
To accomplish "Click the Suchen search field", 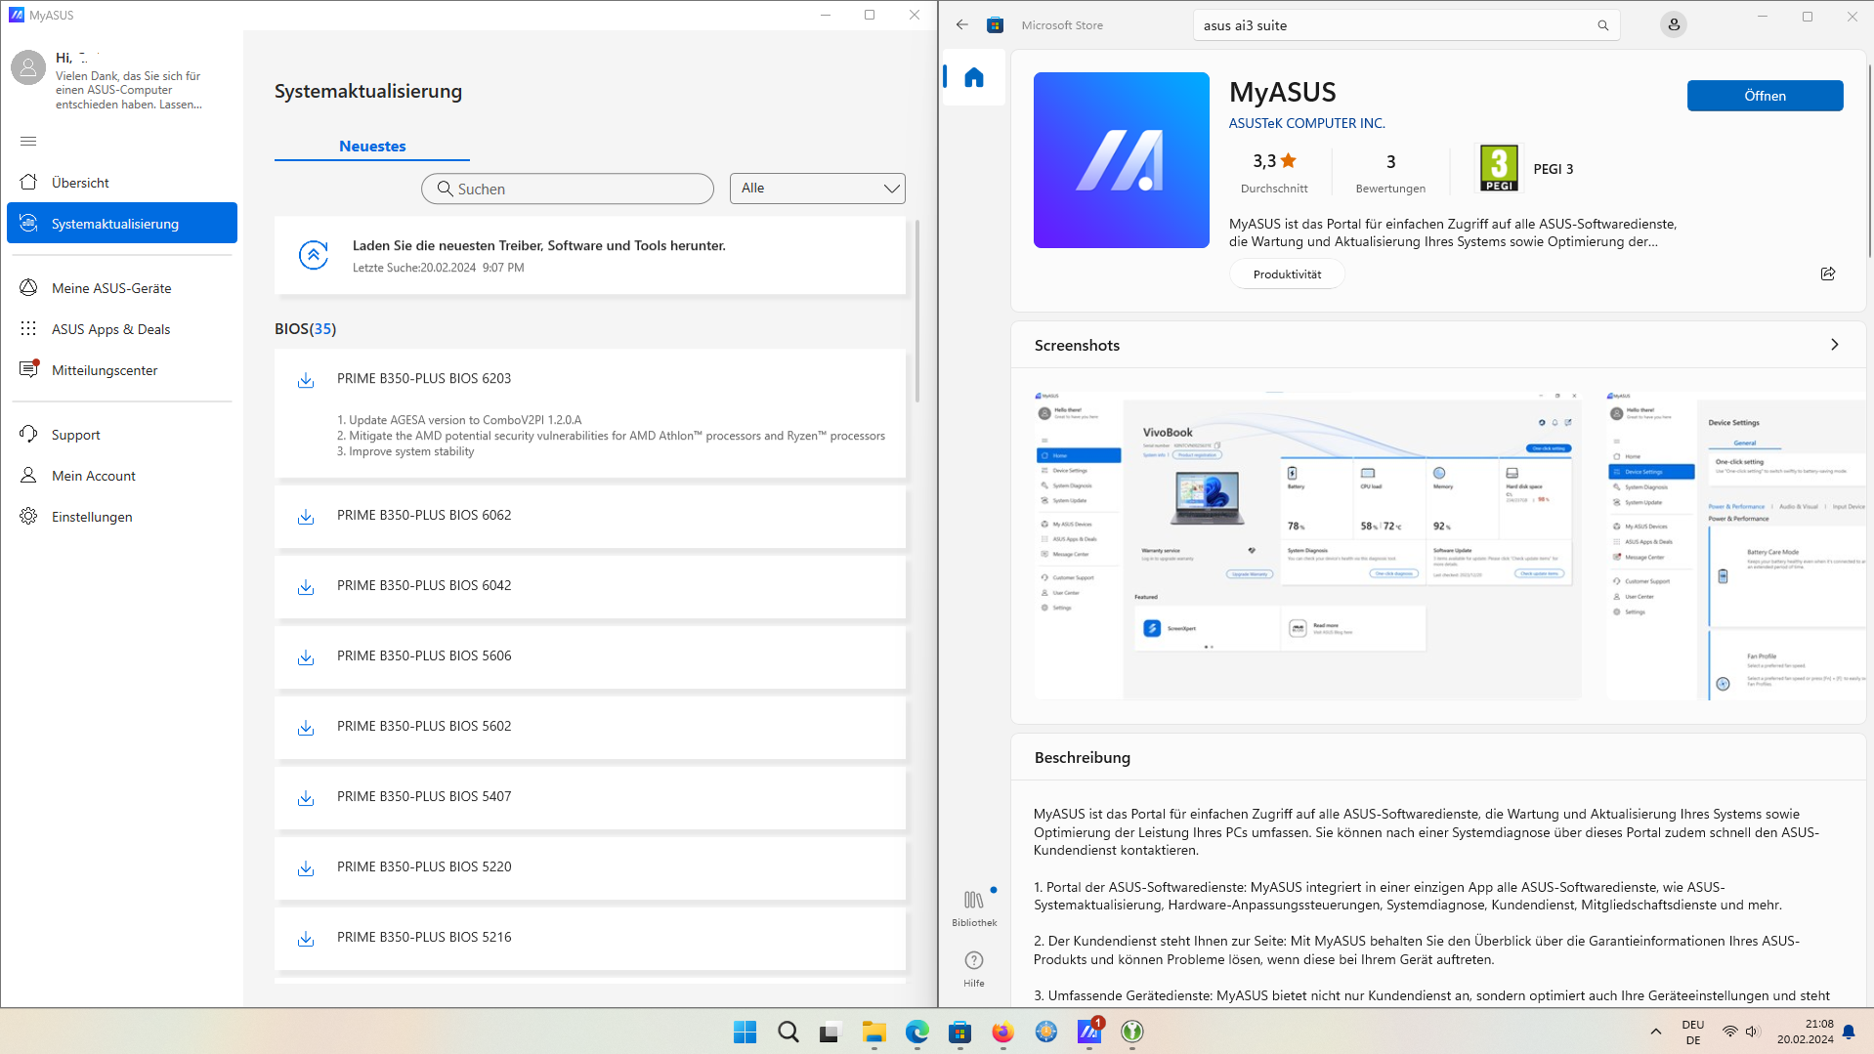I will pos(568,189).
